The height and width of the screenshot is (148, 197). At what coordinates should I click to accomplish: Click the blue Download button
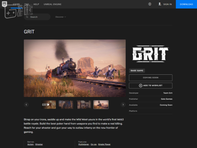[186, 4]
